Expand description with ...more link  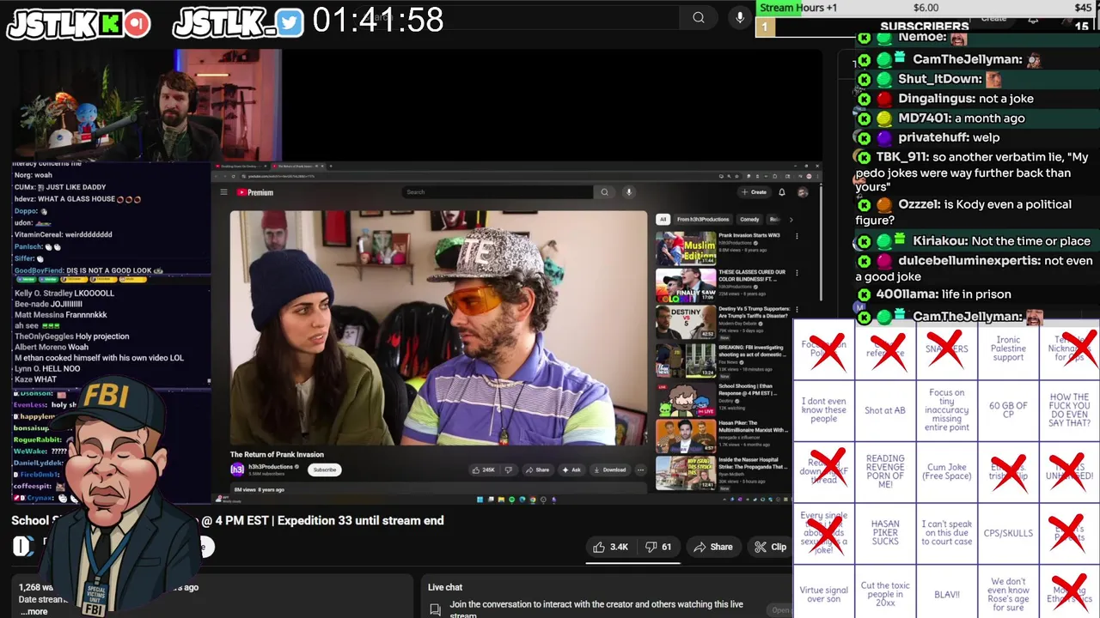pos(34,612)
